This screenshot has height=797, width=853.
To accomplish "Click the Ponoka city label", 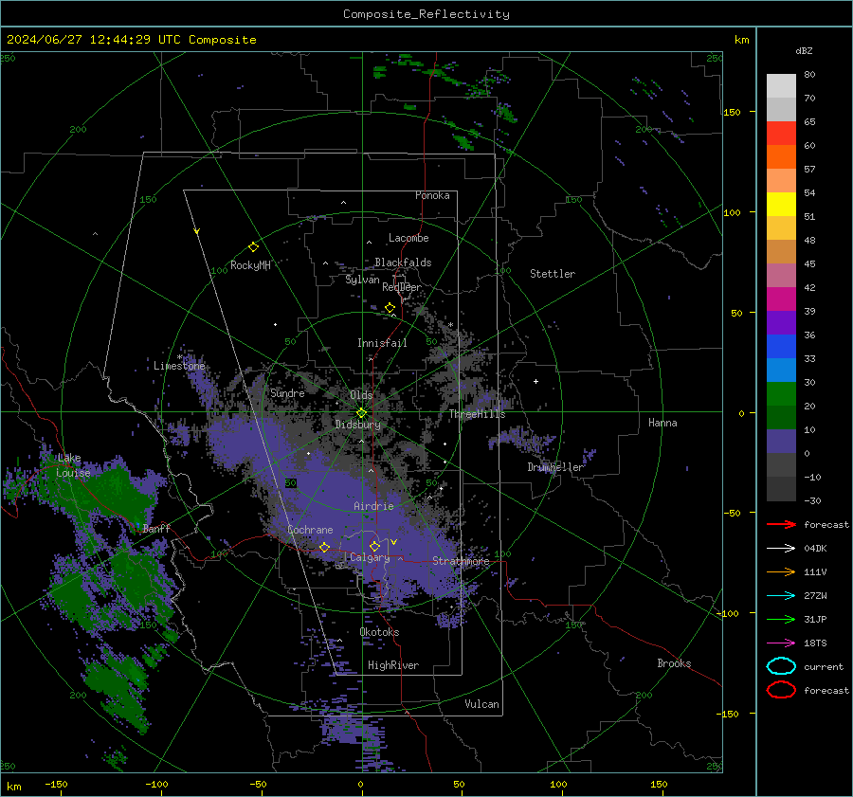I will pyautogui.click(x=432, y=195).
